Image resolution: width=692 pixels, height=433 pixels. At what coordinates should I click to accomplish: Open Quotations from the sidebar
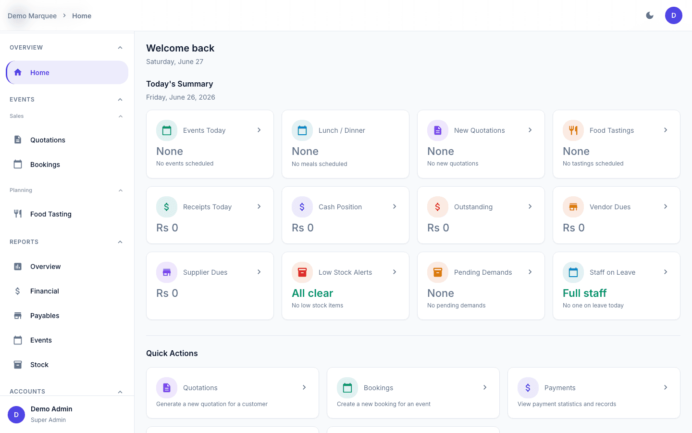click(67, 140)
